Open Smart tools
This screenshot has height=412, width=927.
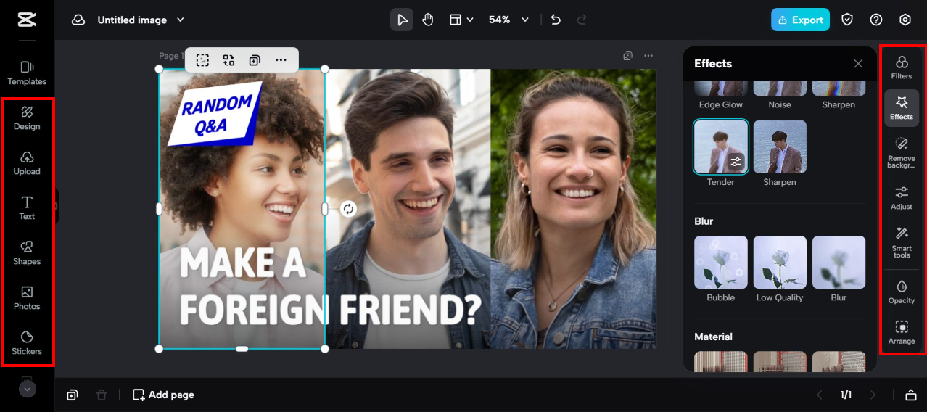point(902,242)
